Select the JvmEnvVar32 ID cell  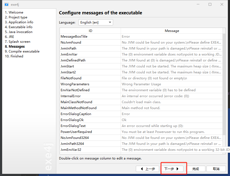coord(90,149)
